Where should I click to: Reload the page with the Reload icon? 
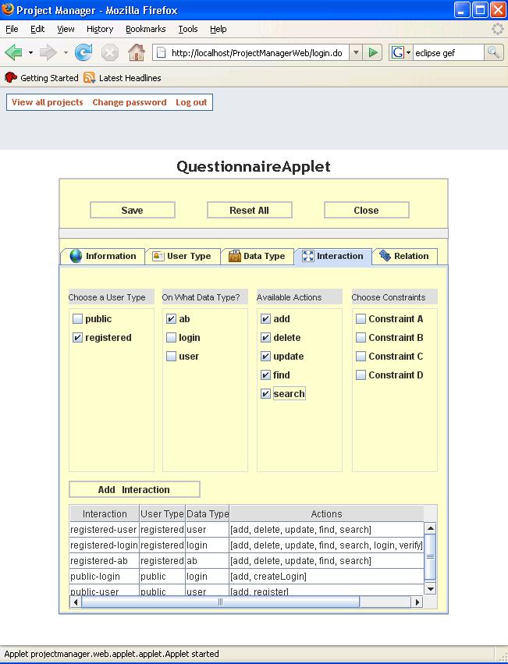pyautogui.click(x=83, y=53)
